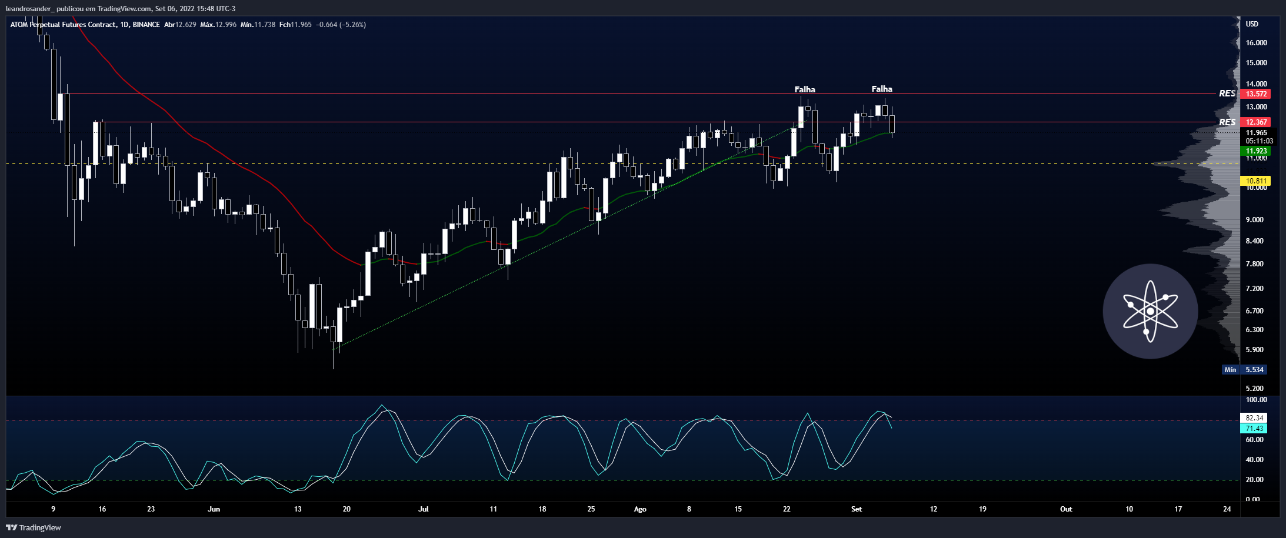Viewport: 1286px width, 538px height.
Task: Select the 'Fch11.965' close price value
Action: coord(295,25)
